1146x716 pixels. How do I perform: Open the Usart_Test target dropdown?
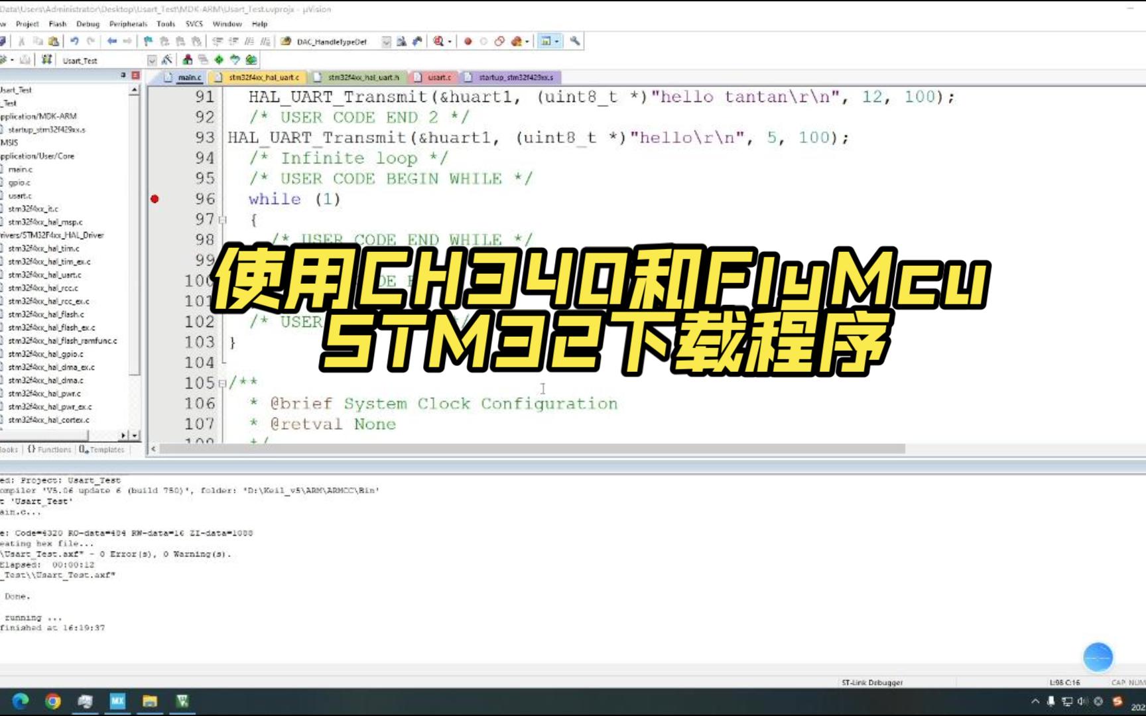[152, 60]
